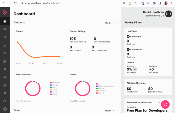Open the conversations chat icon in sidebar

point(5,53)
